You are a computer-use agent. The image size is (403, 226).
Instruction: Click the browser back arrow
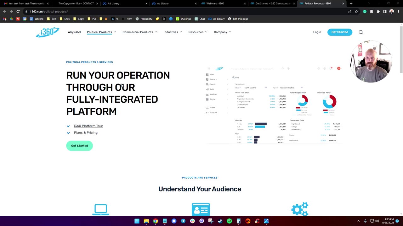click(4, 12)
